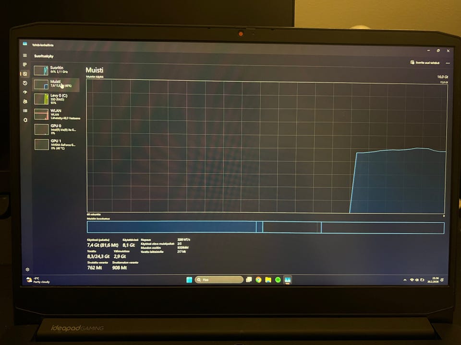The width and height of the screenshot is (461, 345).
Task: Open the Processes page icon in sidebar
Action: [24, 65]
